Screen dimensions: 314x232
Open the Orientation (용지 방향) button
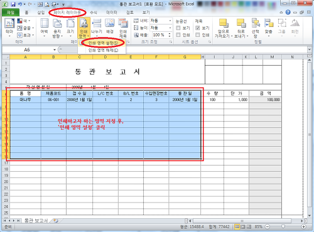57,28
